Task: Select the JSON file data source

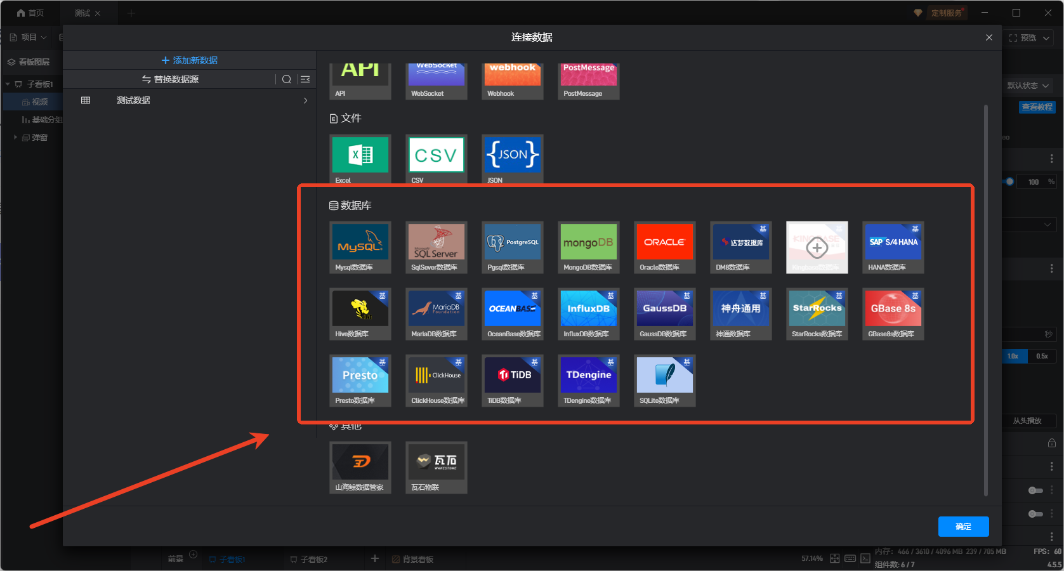Action: pyautogui.click(x=513, y=160)
